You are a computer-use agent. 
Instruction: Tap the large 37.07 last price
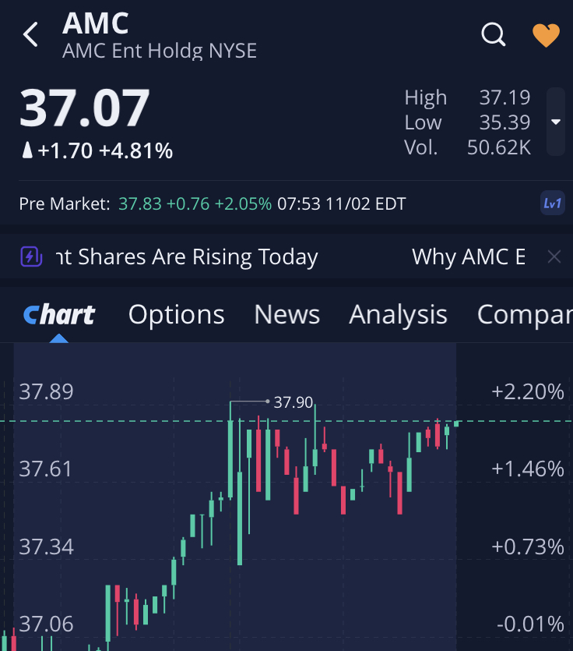84,108
